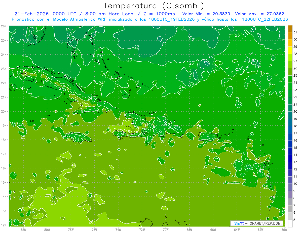Click the 60W longitude axis label
The height and width of the screenshot is (233, 302).
pyautogui.click(x=284, y=229)
